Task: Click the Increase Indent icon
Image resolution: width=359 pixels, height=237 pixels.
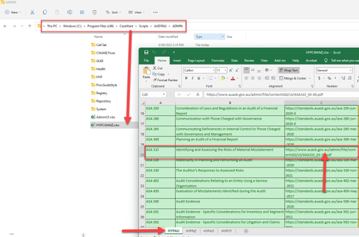Action: (x=273, y=78)
